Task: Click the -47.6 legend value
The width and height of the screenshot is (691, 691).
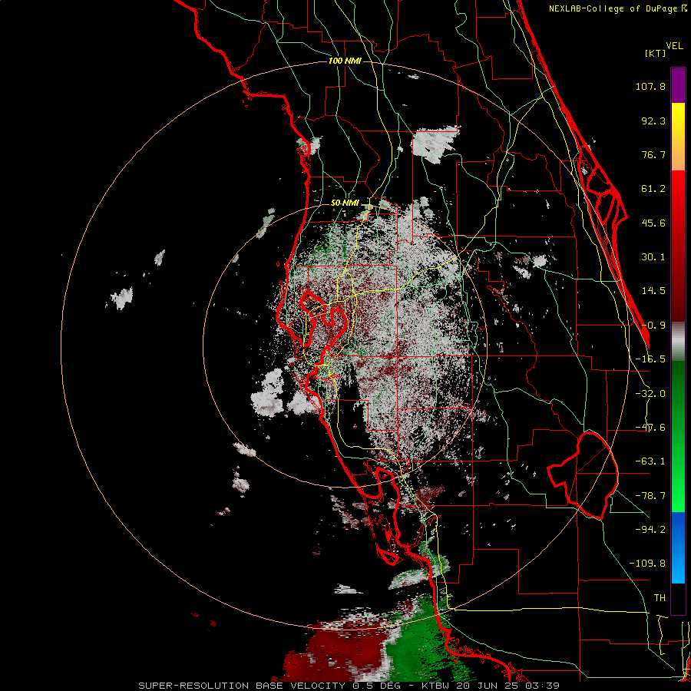Action: tap(650, 428)
